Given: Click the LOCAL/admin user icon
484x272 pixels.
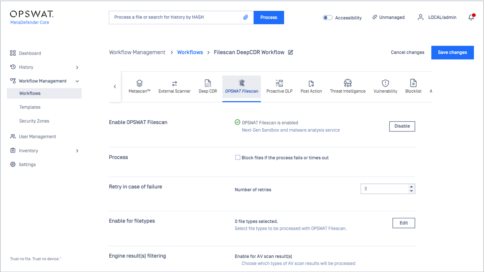Looking at the screenshot, I should click(420, 17).
